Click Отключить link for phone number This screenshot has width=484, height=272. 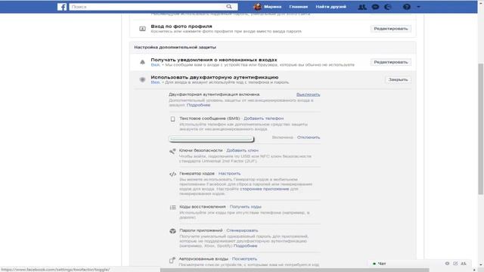coord(309,138)
